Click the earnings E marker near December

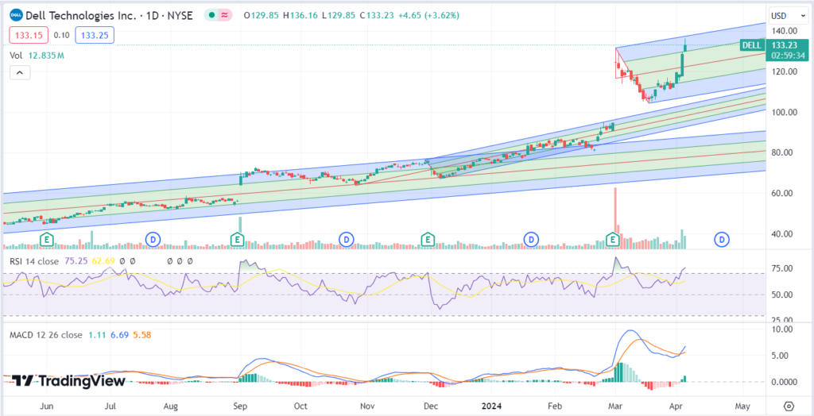click(x=427, y=239)
